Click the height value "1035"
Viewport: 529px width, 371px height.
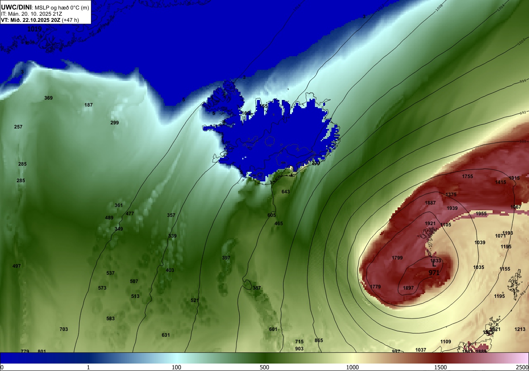pyautogui.click(x=478, y=267)
